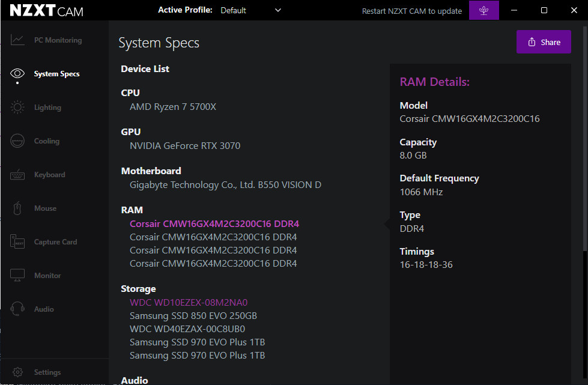Viewport: 588px width, 385px height.
Task: Go to PC Monitoring section
Action: click(58, 40)
